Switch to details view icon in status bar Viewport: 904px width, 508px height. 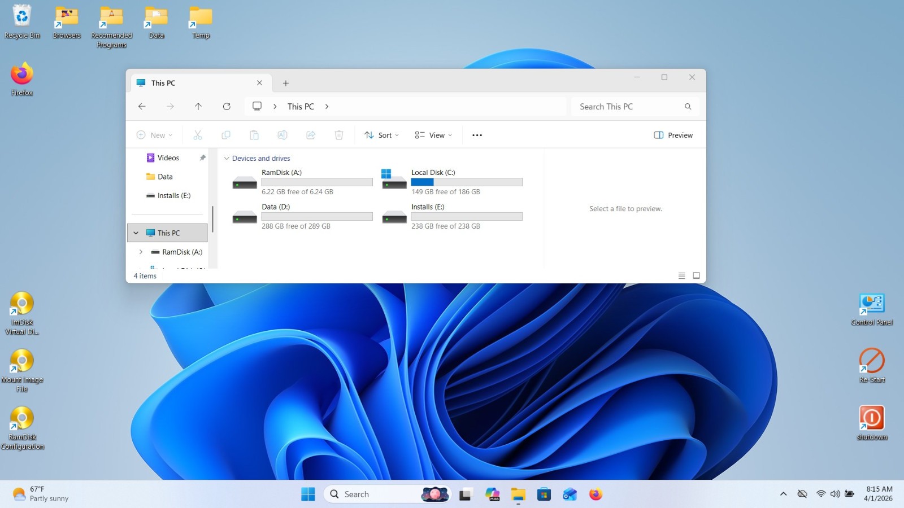pos(681,275)
